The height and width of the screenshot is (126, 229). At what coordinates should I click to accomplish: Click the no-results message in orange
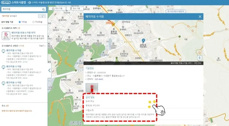pos(17,111)
